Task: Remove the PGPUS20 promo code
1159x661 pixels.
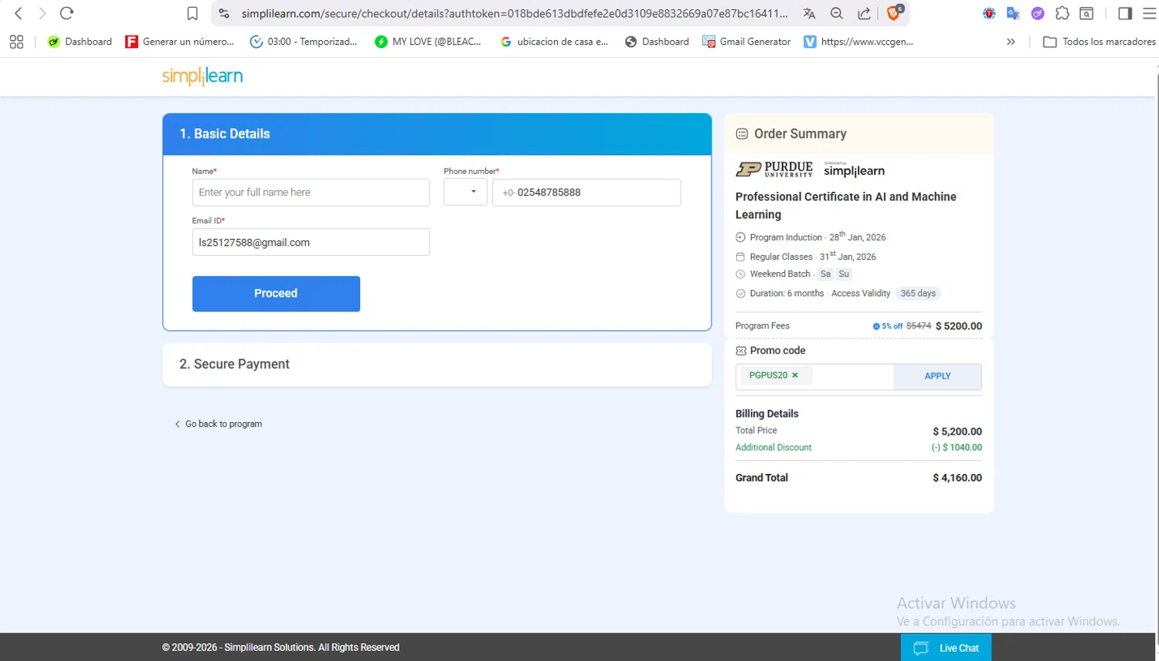Action: [794, 375]
